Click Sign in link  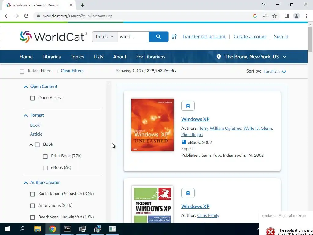281,37
